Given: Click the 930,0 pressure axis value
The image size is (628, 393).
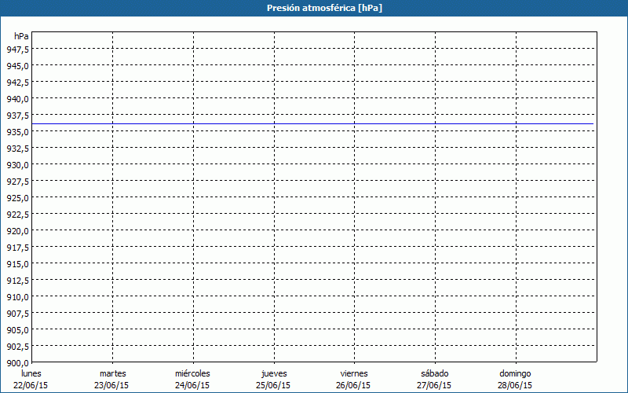Looking at the screenshot, I should tap(18, 164).
